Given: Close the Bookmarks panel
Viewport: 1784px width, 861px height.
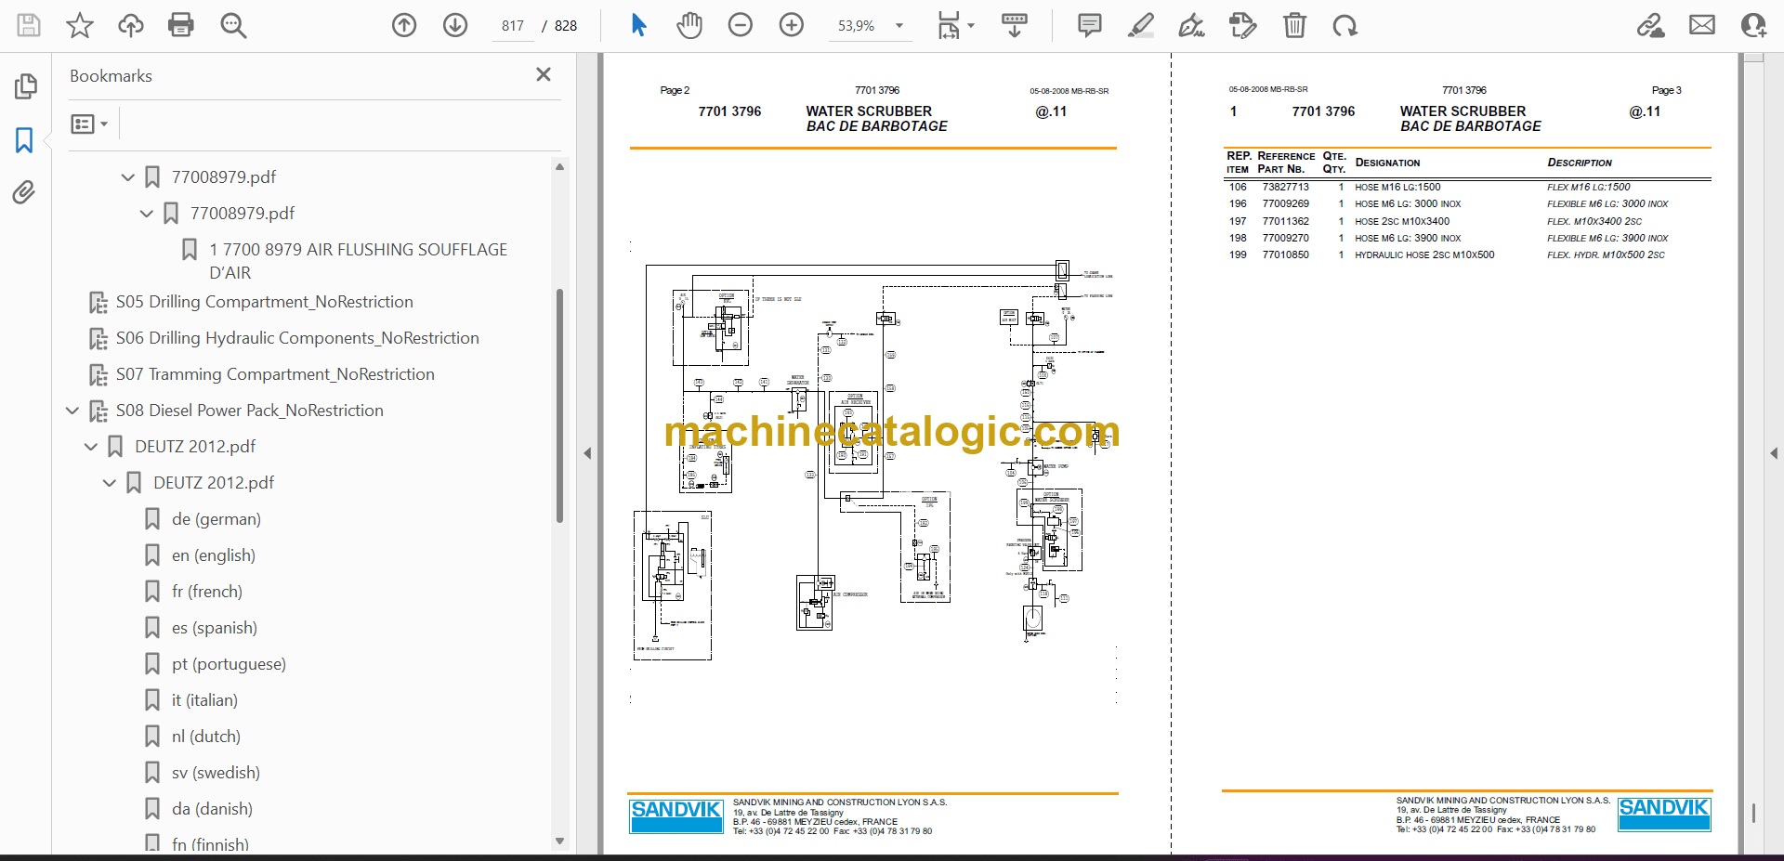Looking at the screenshot, I should (x=544, y=74).
